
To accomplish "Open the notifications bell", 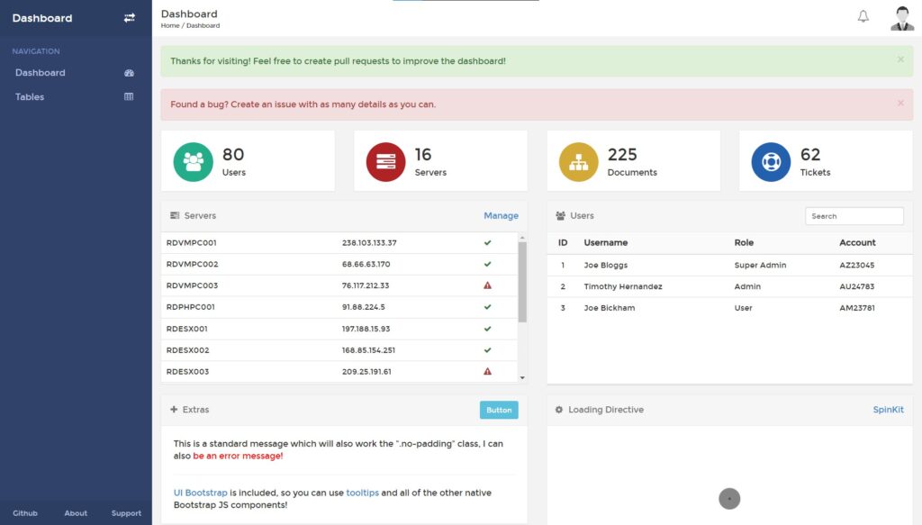I will (862, 16).
